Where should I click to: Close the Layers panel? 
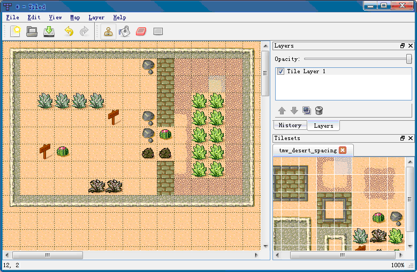(411, 45)
